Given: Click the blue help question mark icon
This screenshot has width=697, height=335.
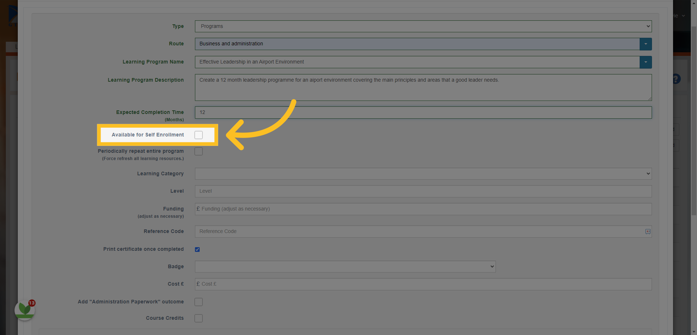Looking at the screenshot, I should (x=676, y=79).
